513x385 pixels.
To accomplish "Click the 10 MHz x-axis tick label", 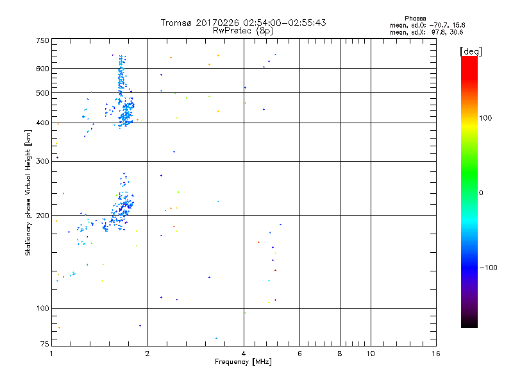I will tap(371, 354).
